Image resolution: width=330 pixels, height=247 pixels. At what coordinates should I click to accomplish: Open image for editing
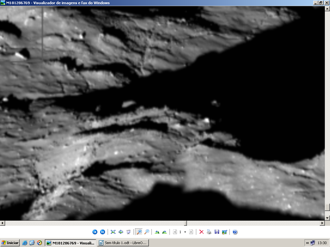point(225,232)
